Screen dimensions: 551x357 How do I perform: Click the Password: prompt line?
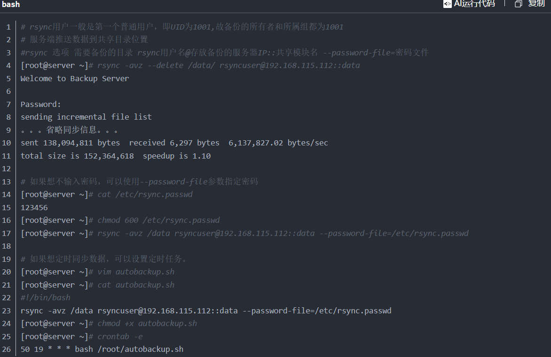(40, 104)
